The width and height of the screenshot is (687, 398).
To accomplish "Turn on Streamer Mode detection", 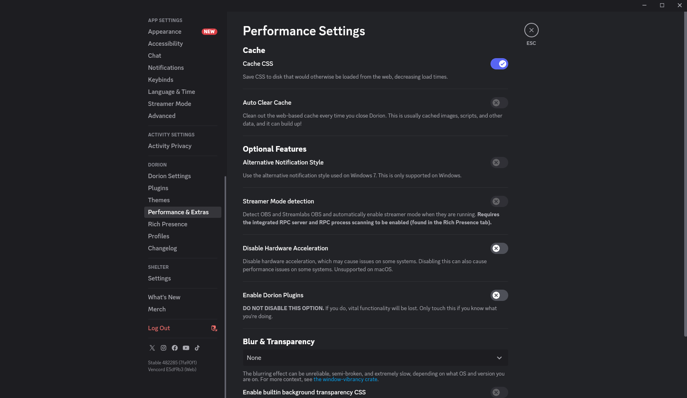I will [x=499, y=201].
